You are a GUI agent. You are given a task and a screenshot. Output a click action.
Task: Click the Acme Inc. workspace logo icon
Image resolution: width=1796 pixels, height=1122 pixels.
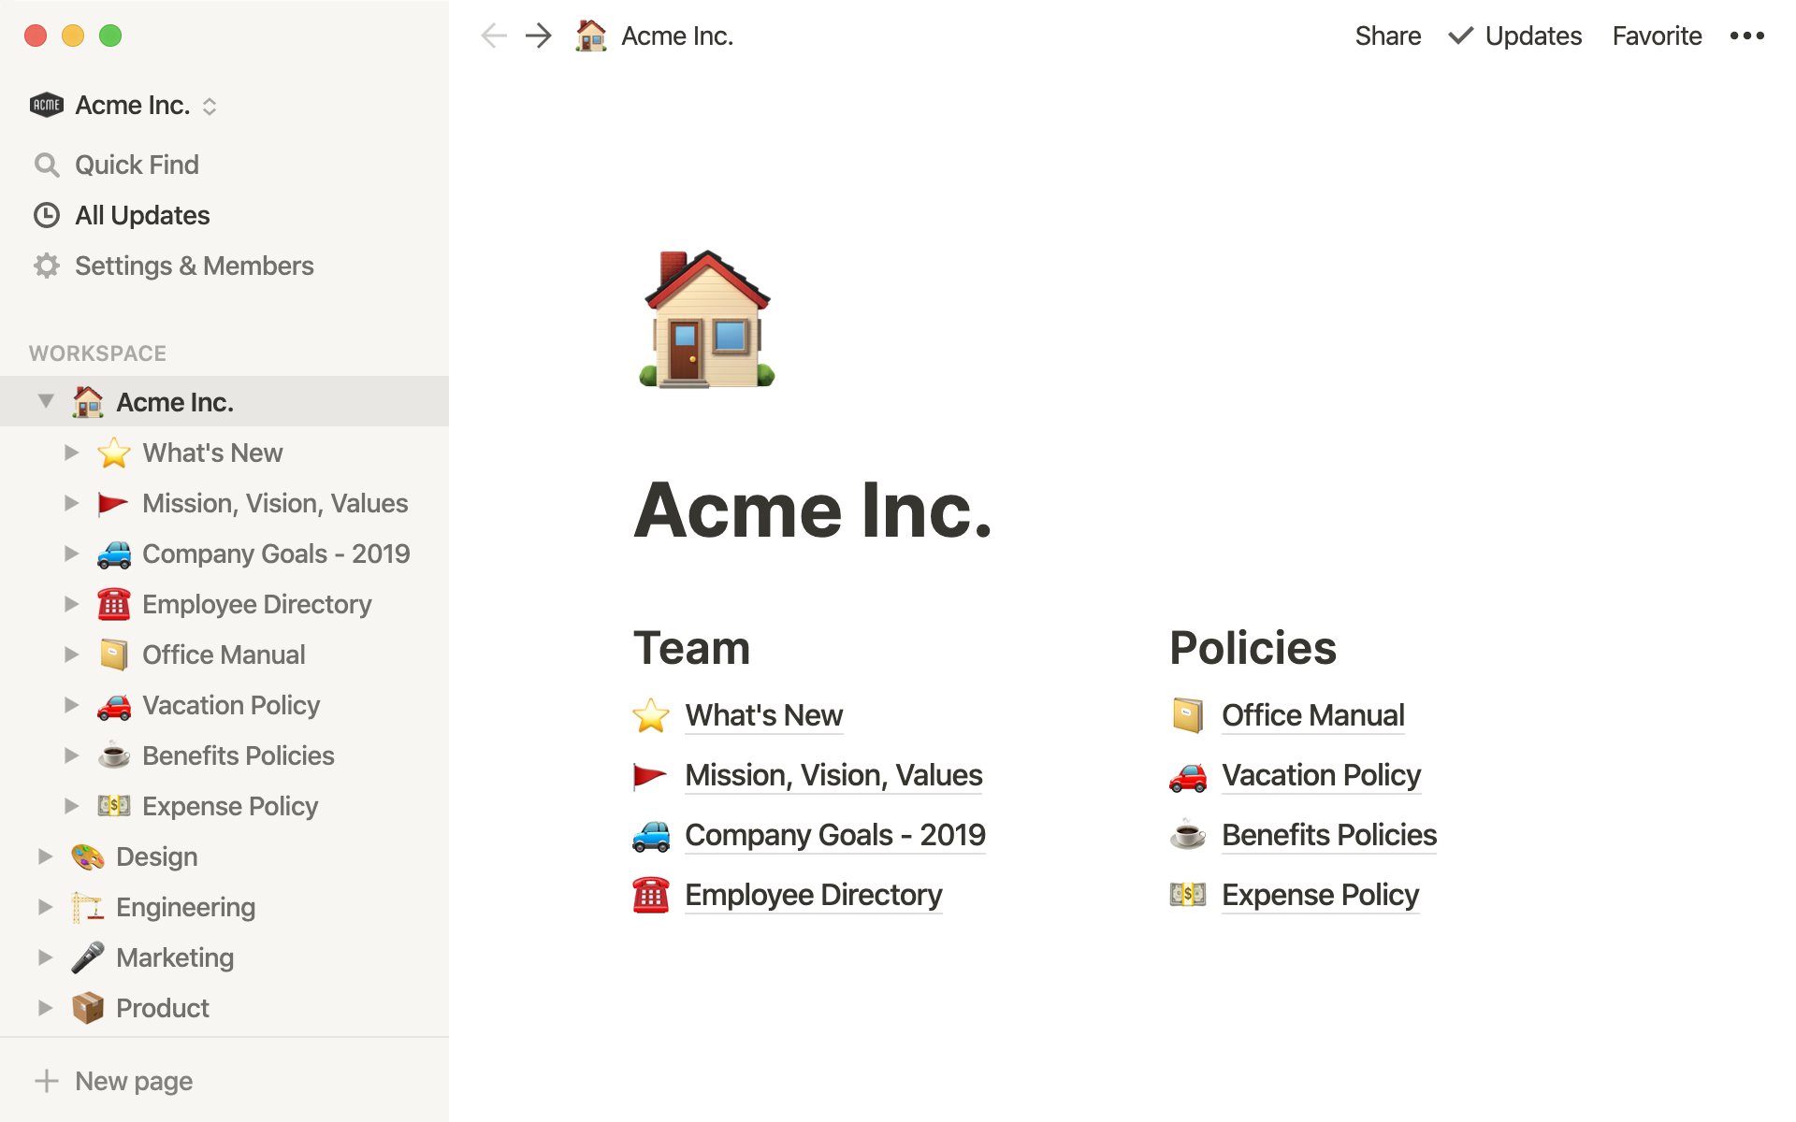tap(45, 105)
